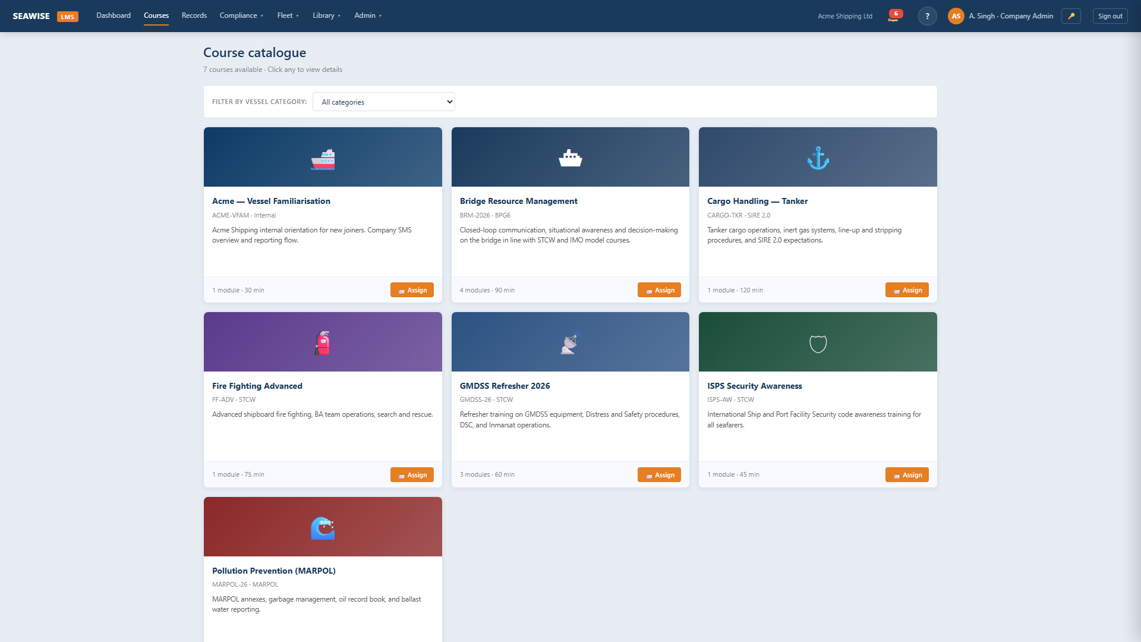Click the Vessel Familiarisation ship icon
Image resolution: width=1141 pixels, height=642 pixels.
click(x=323, y=159)
